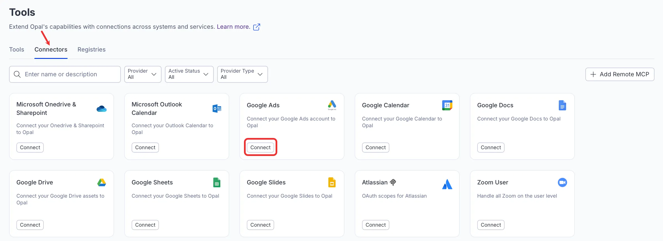
Task: Click the Zoom User card title
Action: [493, 182]
